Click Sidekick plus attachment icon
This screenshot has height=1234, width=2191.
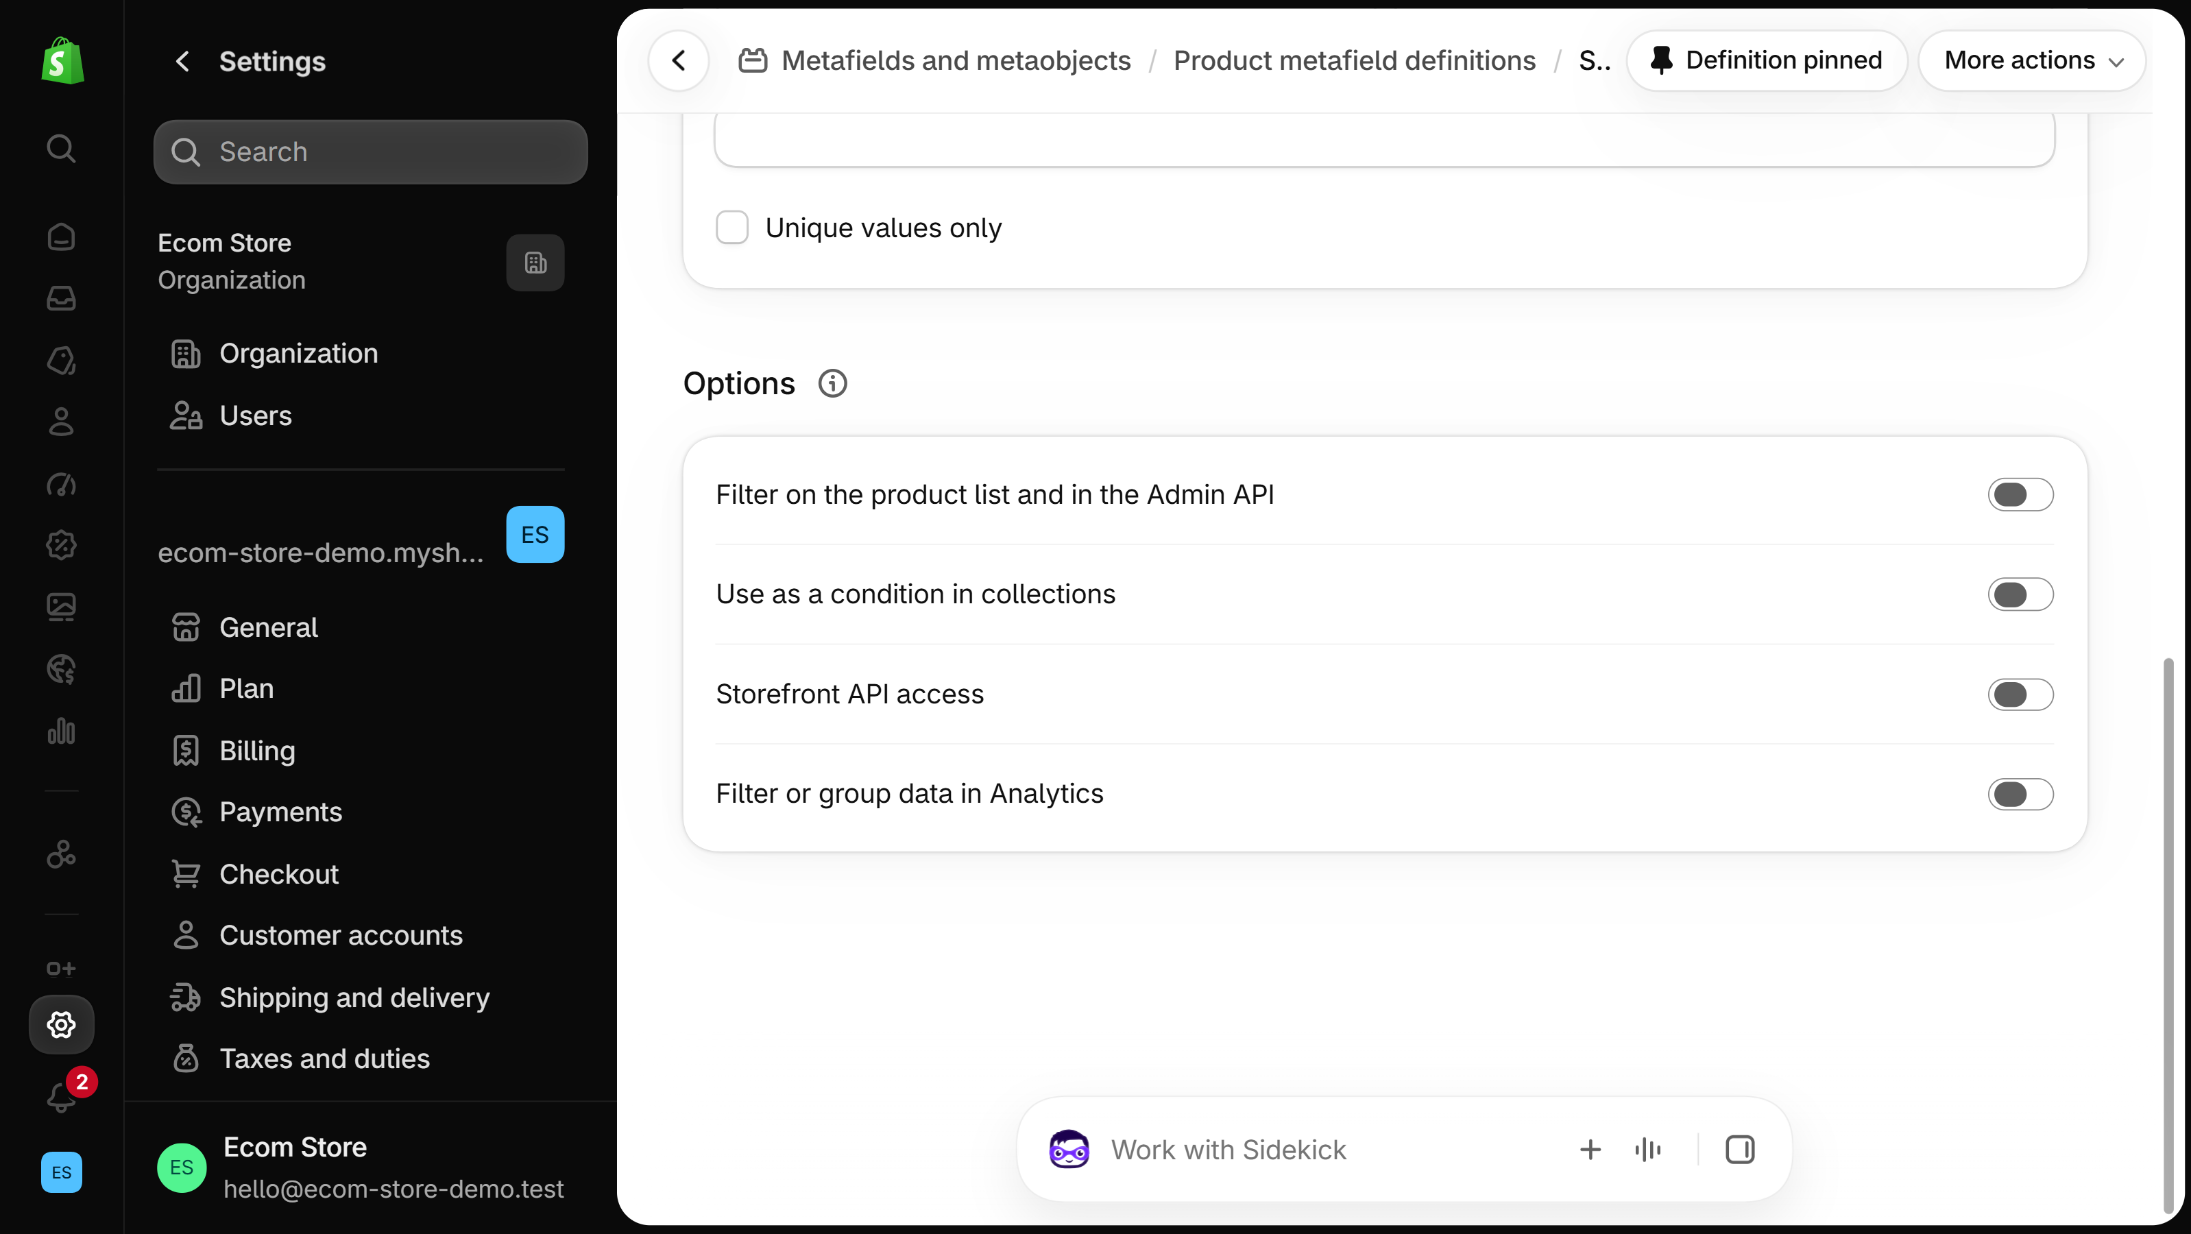click(1590, 1150)
